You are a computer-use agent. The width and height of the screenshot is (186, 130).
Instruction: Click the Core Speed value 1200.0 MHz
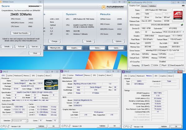coord(19,107)
